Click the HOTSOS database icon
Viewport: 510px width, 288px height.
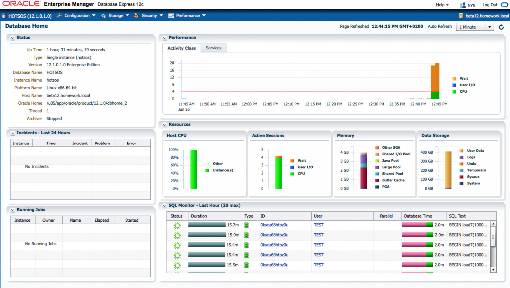pyautogui.click(x=4, y=16)
